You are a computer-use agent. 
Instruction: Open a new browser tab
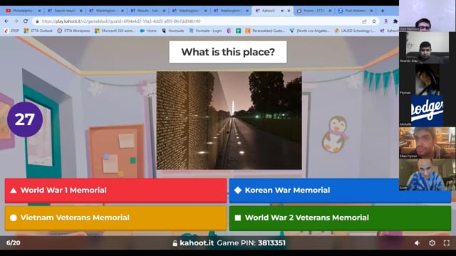click(383, 11)
